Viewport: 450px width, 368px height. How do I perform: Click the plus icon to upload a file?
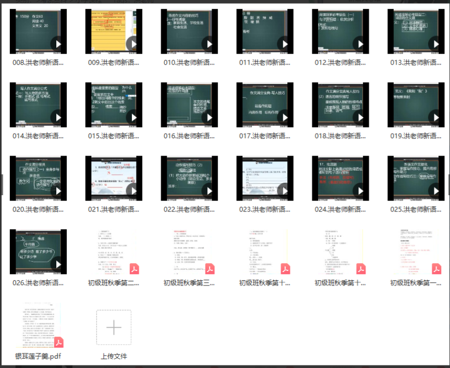(x=114, y=327)
